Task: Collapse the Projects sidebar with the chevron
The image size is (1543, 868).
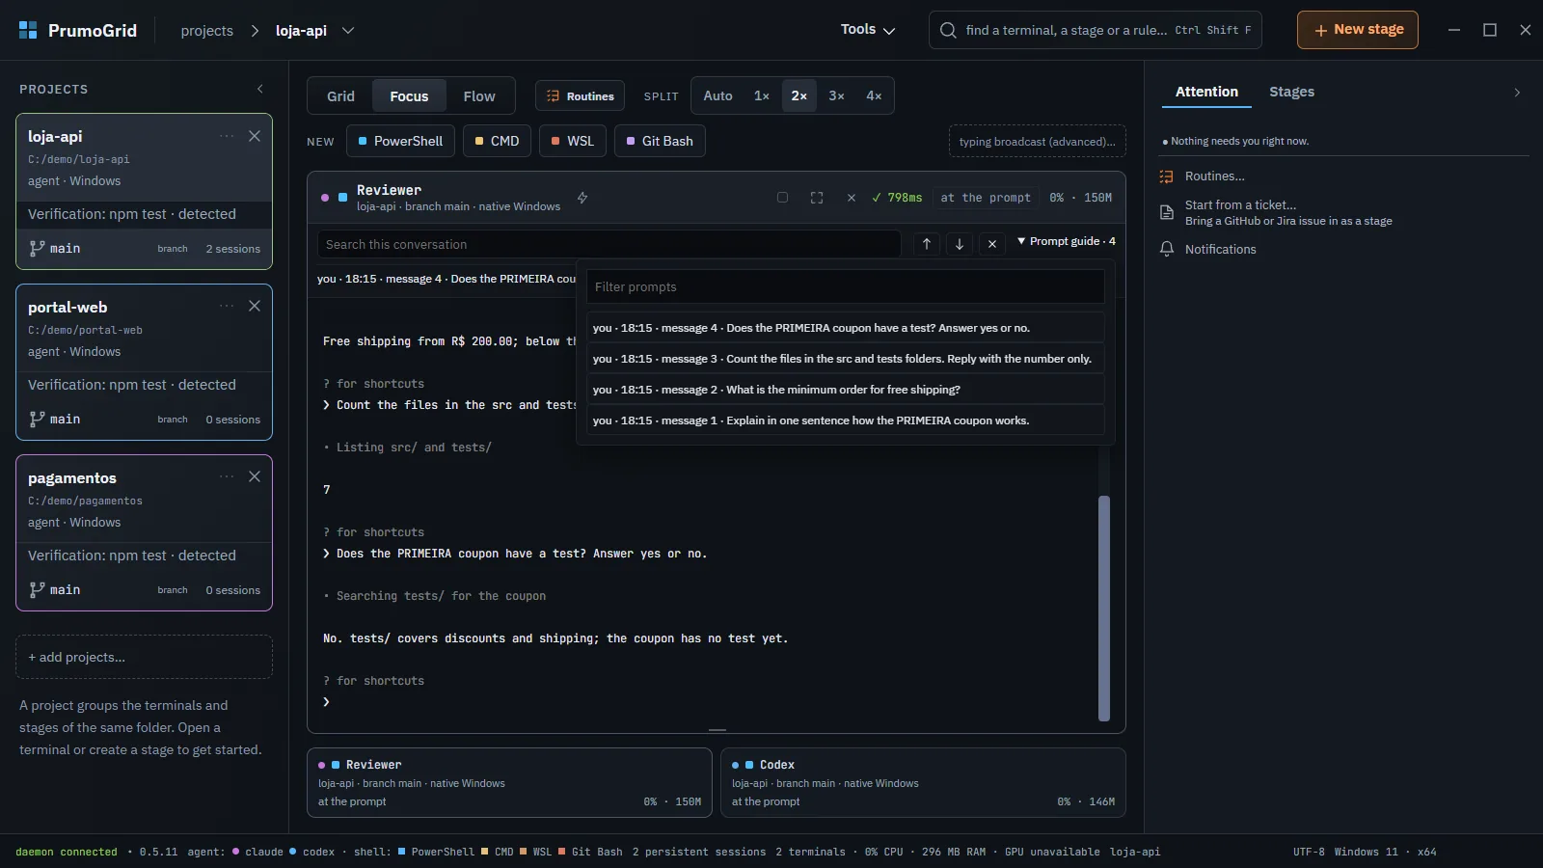Action: tap(260, 89)
